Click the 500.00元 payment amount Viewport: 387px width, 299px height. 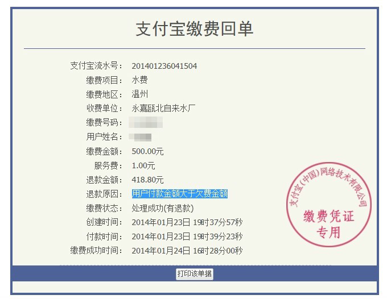coord(147,151)
